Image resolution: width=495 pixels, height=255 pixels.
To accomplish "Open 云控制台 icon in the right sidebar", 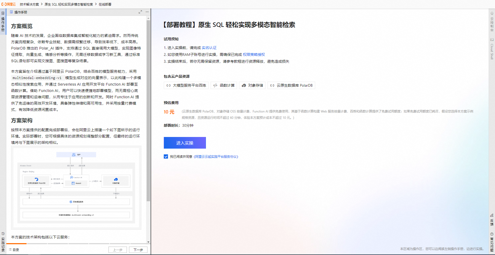I will click(x=491, y=24).
